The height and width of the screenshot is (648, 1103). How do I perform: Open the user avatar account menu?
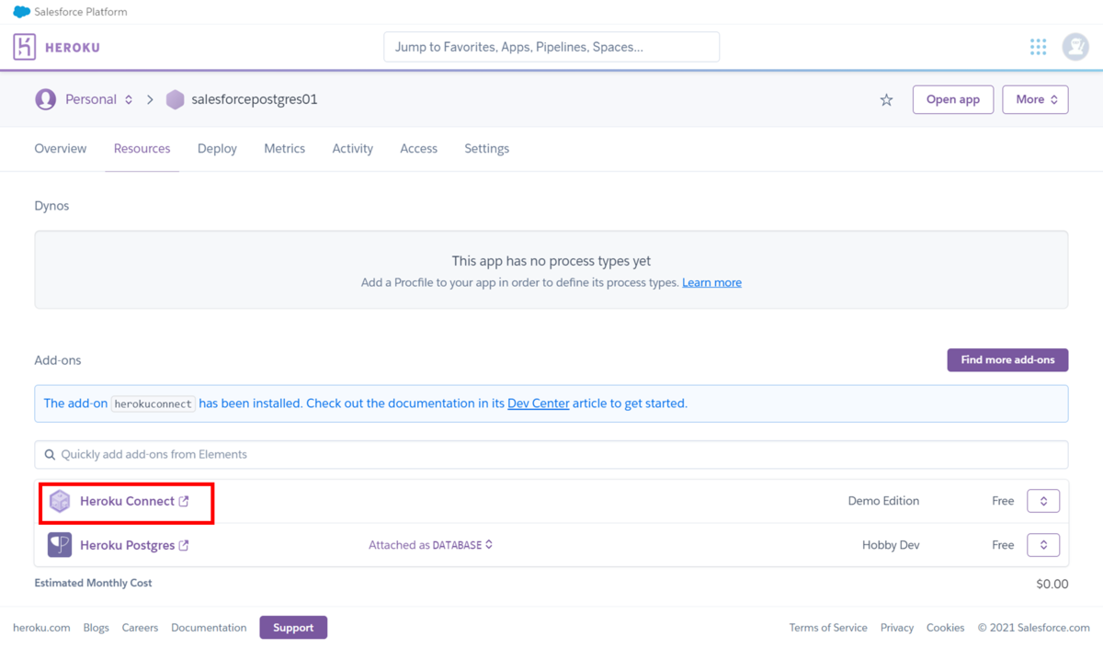coord(1075,47)
